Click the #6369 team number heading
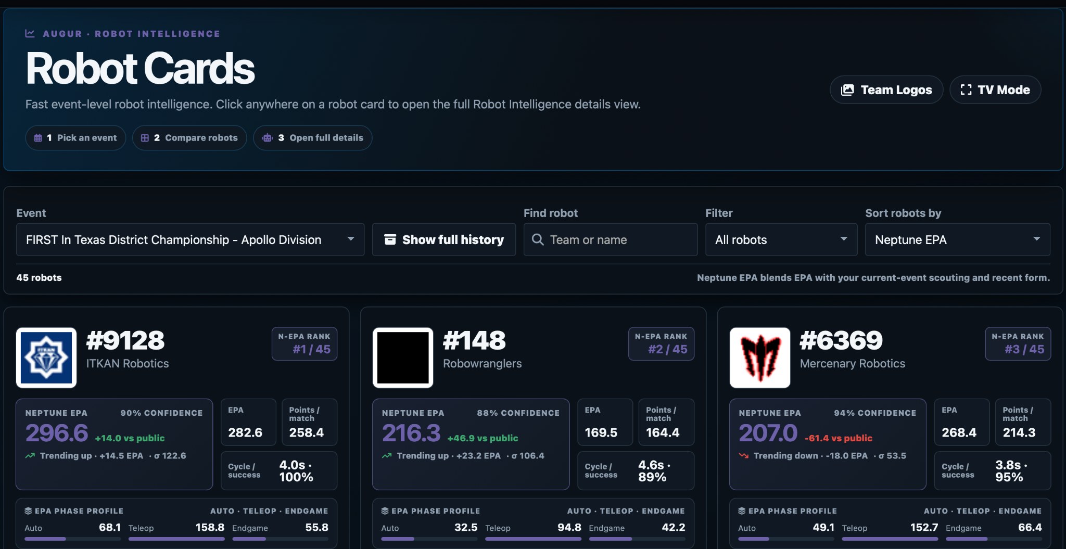 pos(841,340)
